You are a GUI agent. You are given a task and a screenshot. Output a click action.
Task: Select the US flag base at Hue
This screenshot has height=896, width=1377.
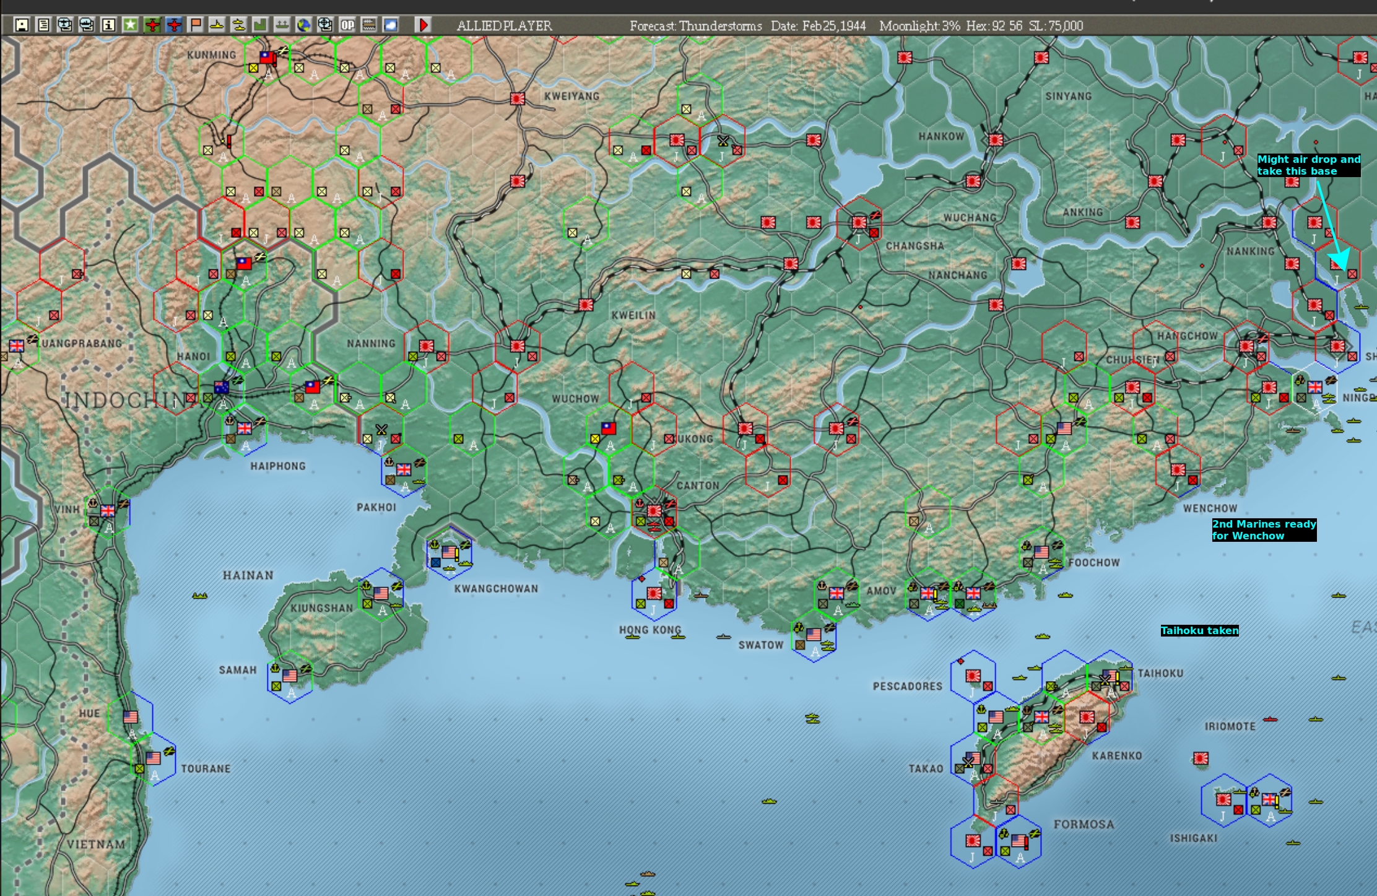tap(131, 716)
